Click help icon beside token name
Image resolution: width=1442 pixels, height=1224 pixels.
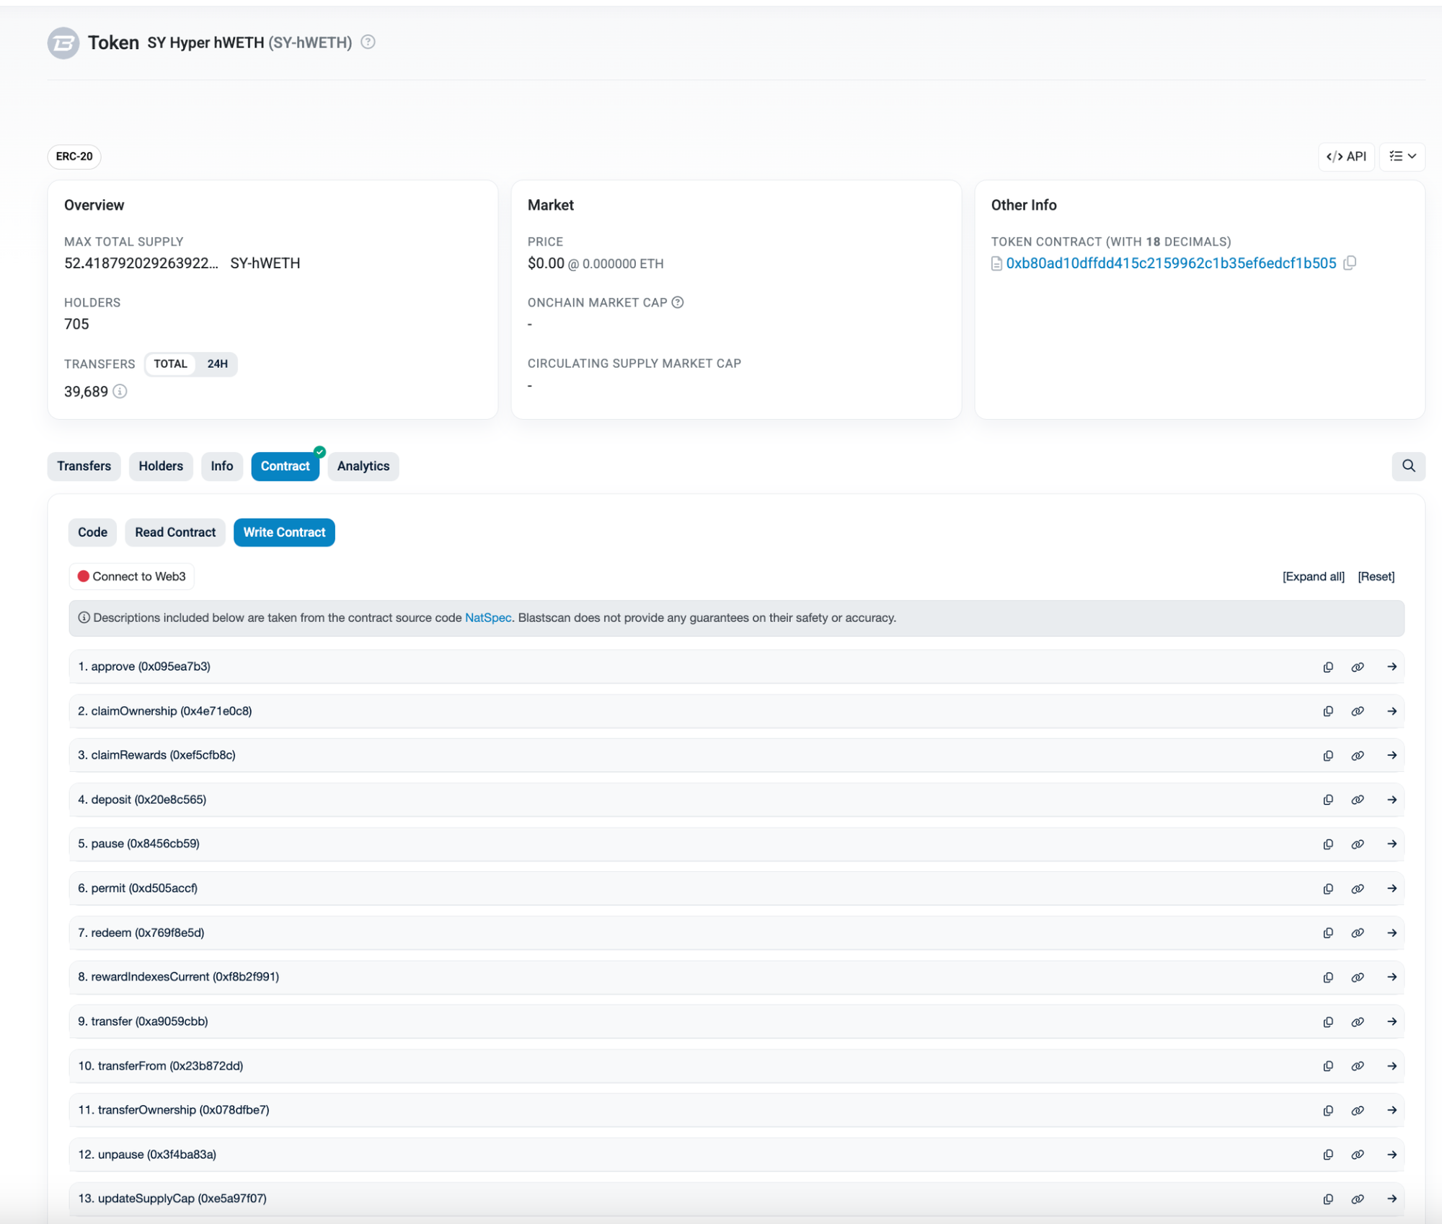[368, 42]
